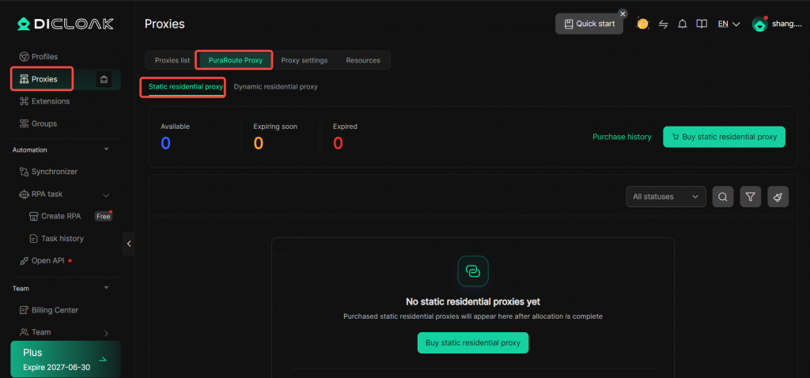This screenshot has width=810, height=378.
Task: Click the search magnifier icon
Action: point(723,197)
